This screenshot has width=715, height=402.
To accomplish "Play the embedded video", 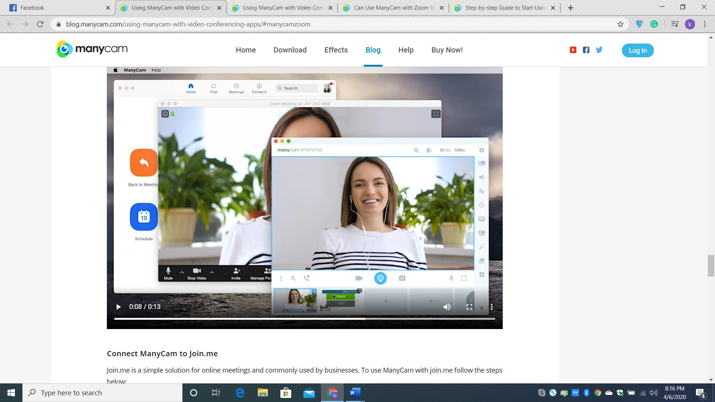I will coord(118,307).
